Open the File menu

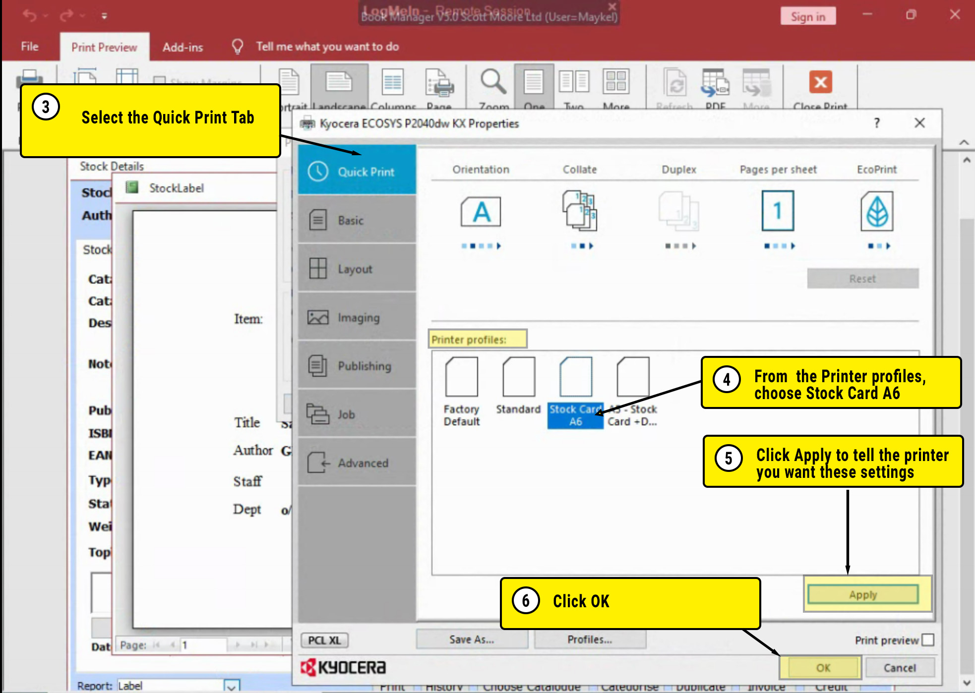(x=30, y=47)
